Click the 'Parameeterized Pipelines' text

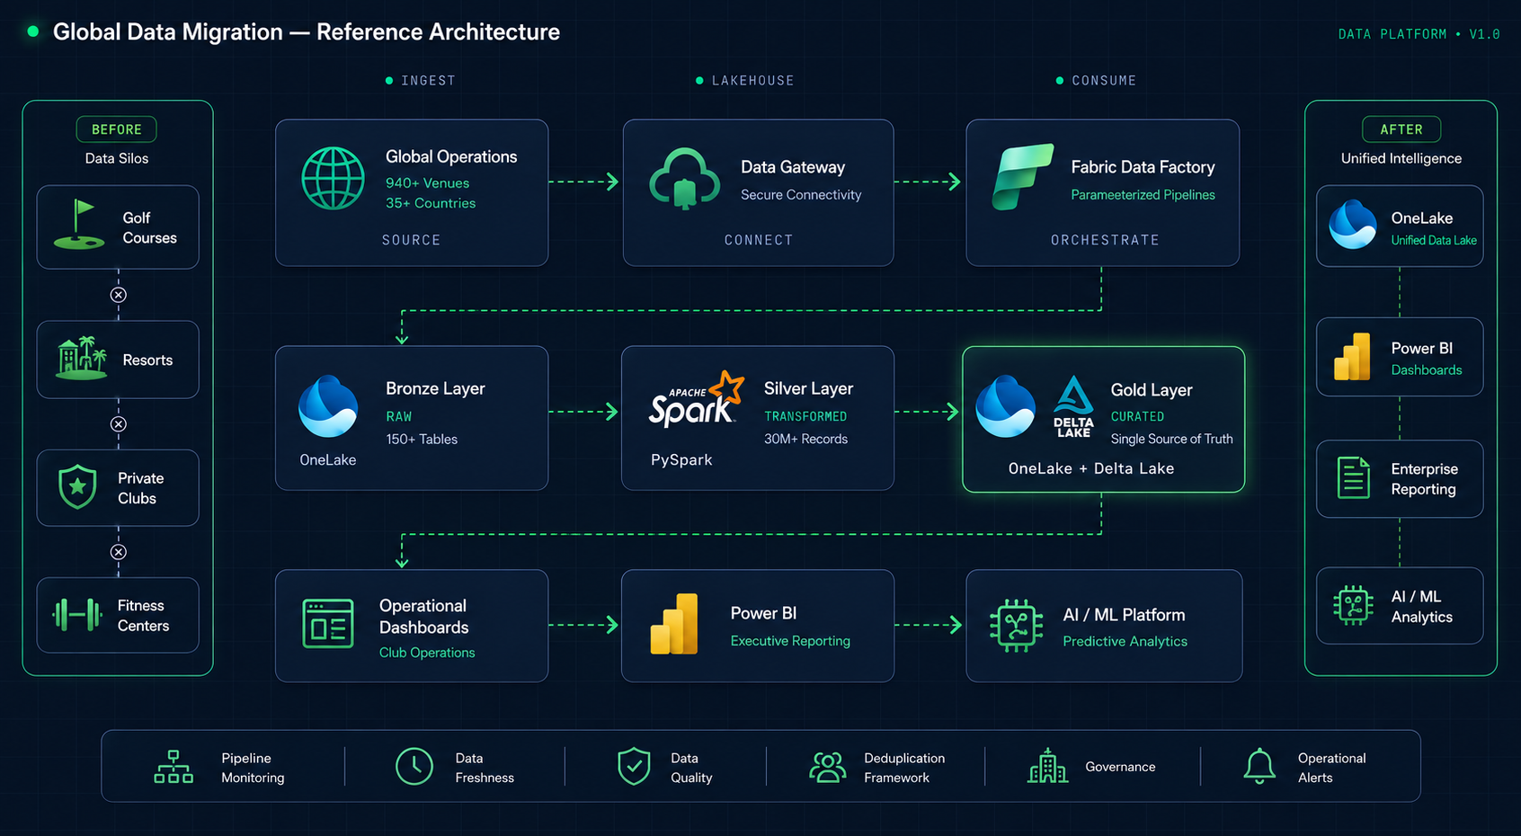[1143, 195]
